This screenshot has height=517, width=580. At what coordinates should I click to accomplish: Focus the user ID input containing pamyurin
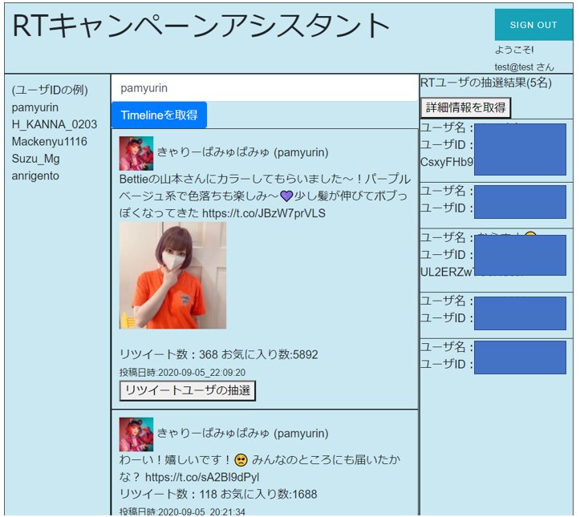(265, 88)
